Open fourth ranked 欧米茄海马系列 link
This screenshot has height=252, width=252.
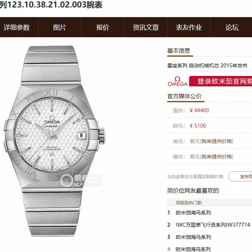[x=193, y=249]
